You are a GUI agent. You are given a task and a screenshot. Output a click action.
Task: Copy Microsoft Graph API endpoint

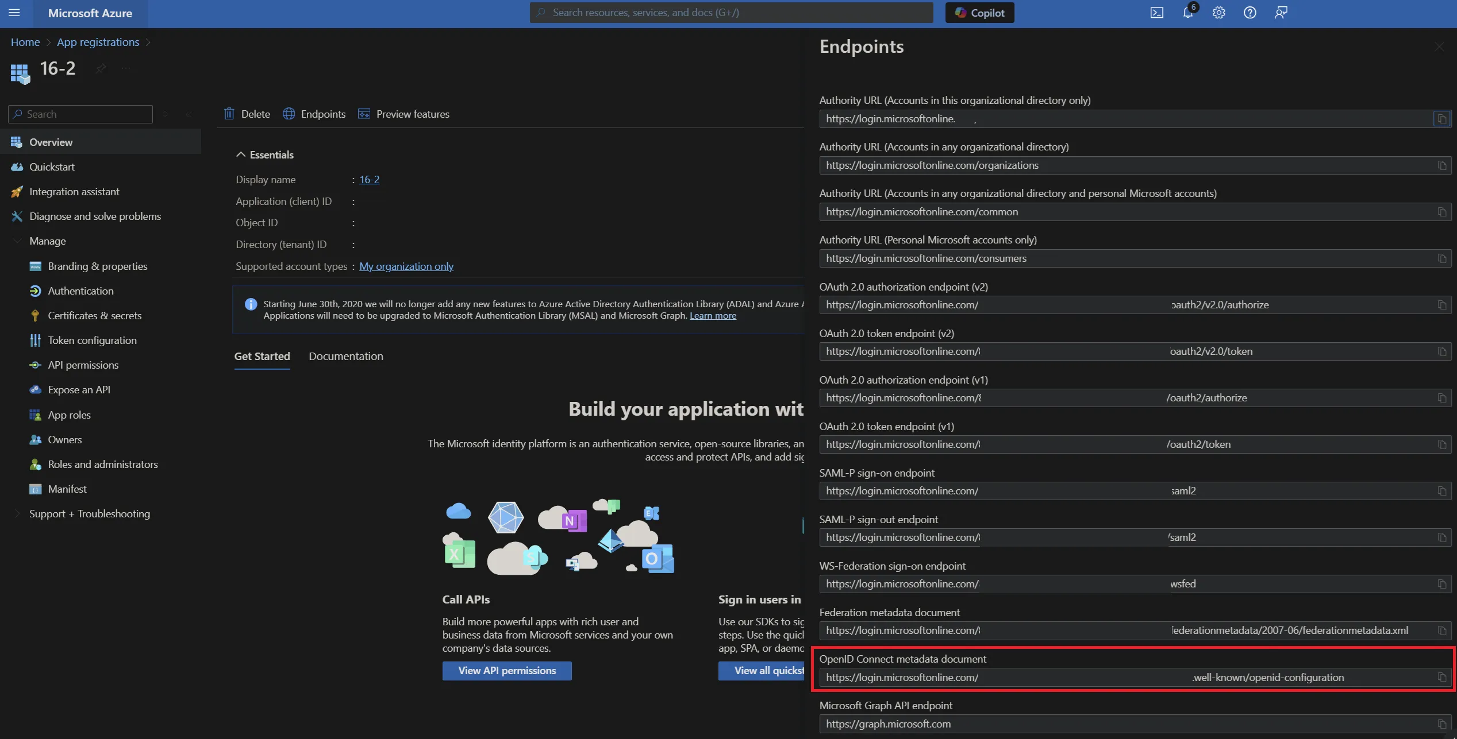pos(1441,725)
